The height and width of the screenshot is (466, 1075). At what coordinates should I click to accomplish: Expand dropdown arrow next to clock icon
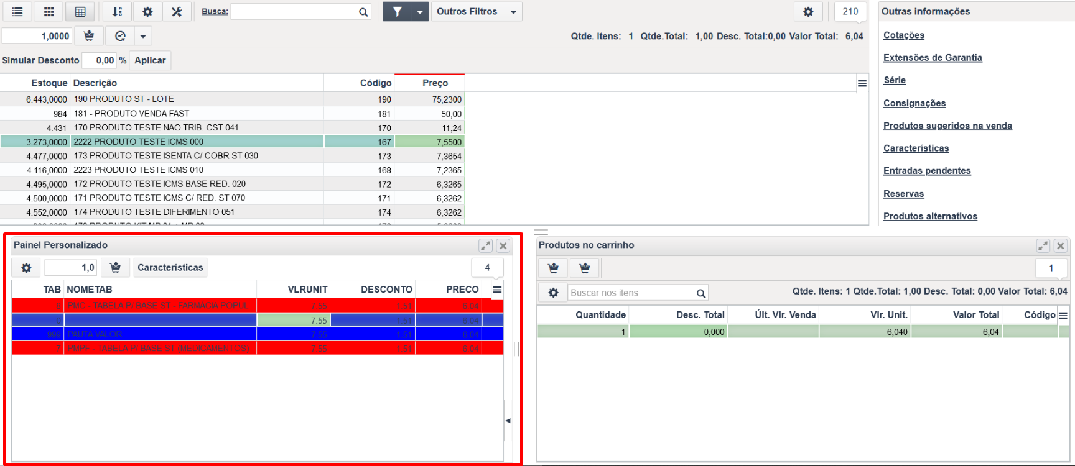pos(143,36)
